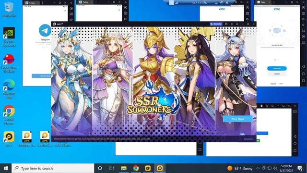Screen dimensions: 307x173
Task: Click volume down icon in rightmost Zalo sidebar
Action: (x=304, y=25)
